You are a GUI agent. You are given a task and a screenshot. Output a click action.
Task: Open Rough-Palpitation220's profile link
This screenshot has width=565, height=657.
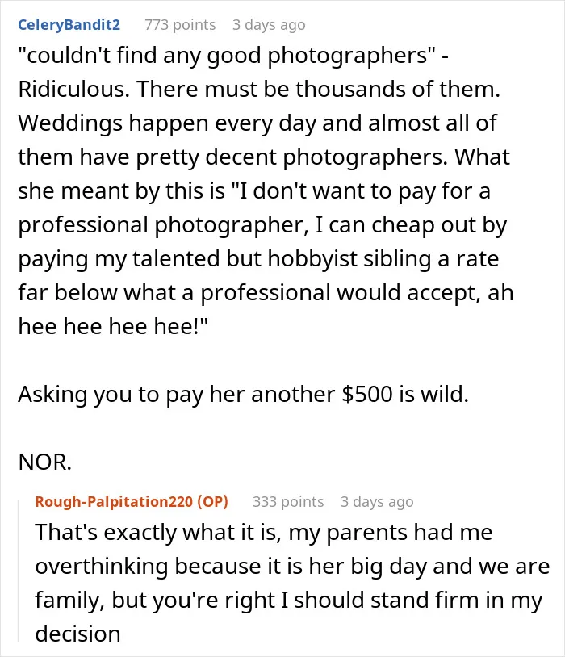pos(114,501)
